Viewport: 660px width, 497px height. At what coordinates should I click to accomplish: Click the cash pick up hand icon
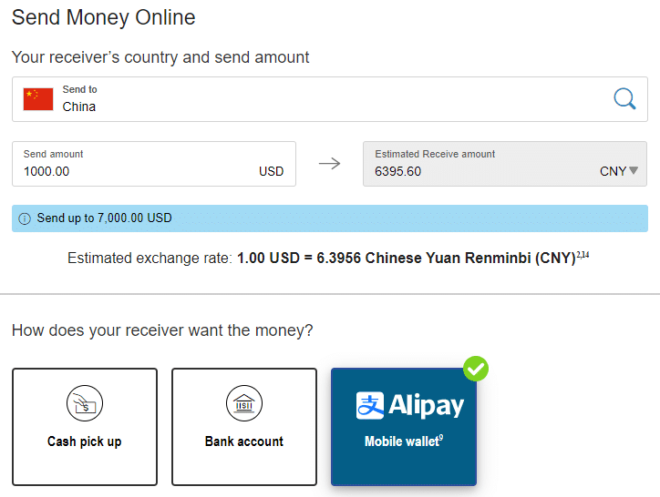[x=85, y=403]
